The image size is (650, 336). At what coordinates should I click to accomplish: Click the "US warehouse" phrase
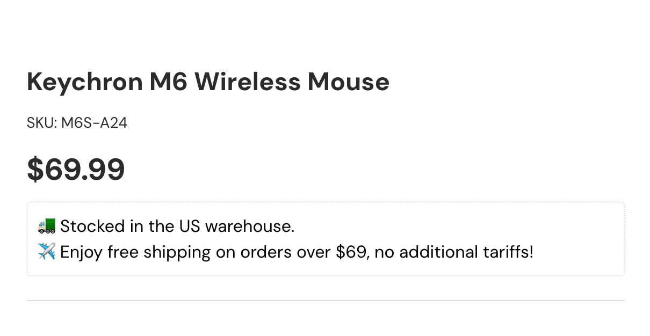coord(236,226)
